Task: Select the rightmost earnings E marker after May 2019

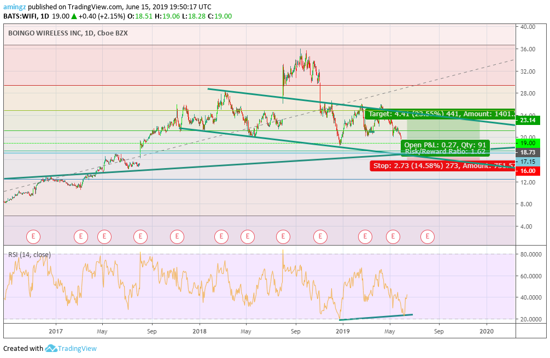Action: pyautogui.click(x=427, y=237)
